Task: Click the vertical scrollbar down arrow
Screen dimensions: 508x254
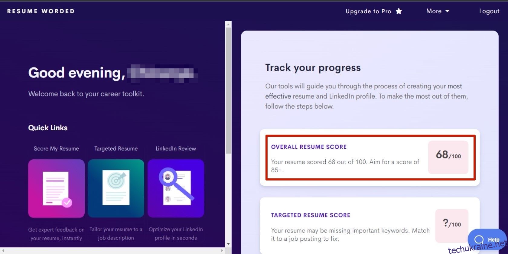Action: tap(228, 244)
